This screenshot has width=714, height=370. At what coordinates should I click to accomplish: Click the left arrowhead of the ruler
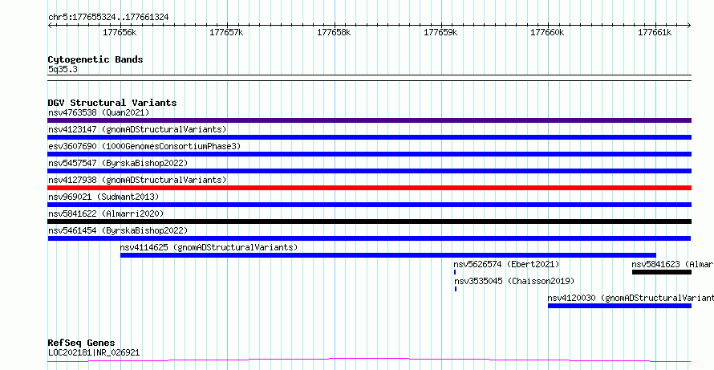[x=50, y=25]
